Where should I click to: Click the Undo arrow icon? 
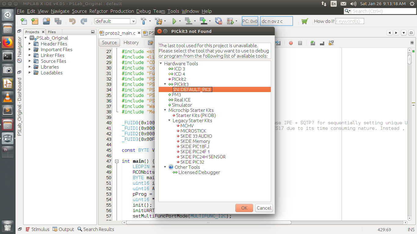pos(72,21)
